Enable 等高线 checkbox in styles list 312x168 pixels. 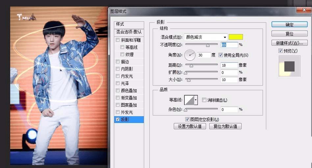[122, 47]
